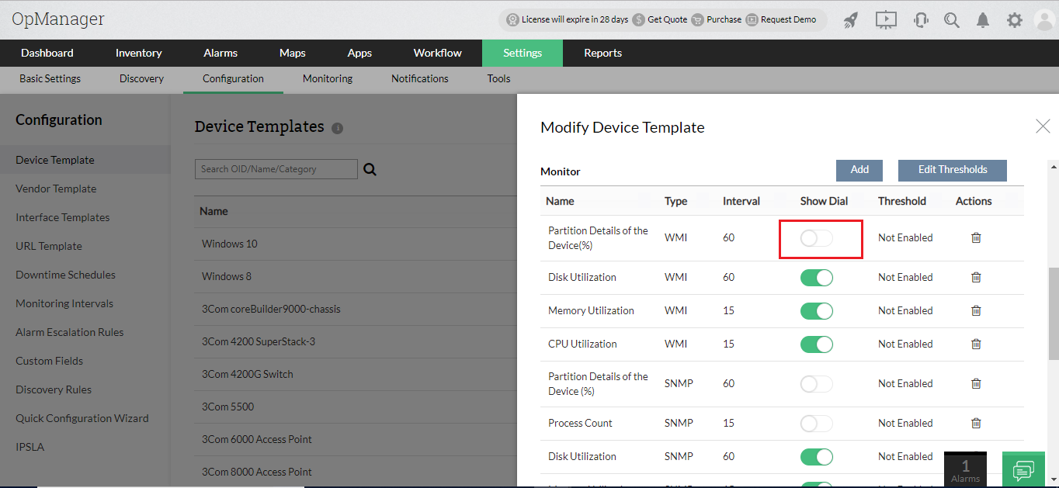Open the Windows 8 device template
The width and height of the screenshot is (1059, 488).
(227, 276)
